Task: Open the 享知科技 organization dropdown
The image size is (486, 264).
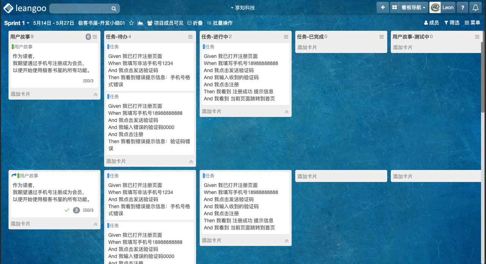Action: [x=243, y=8]
